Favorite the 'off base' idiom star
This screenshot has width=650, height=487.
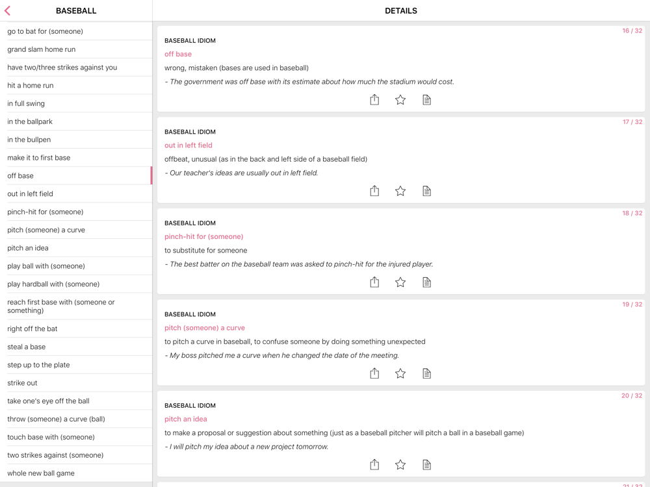click(x=400, y=99)
